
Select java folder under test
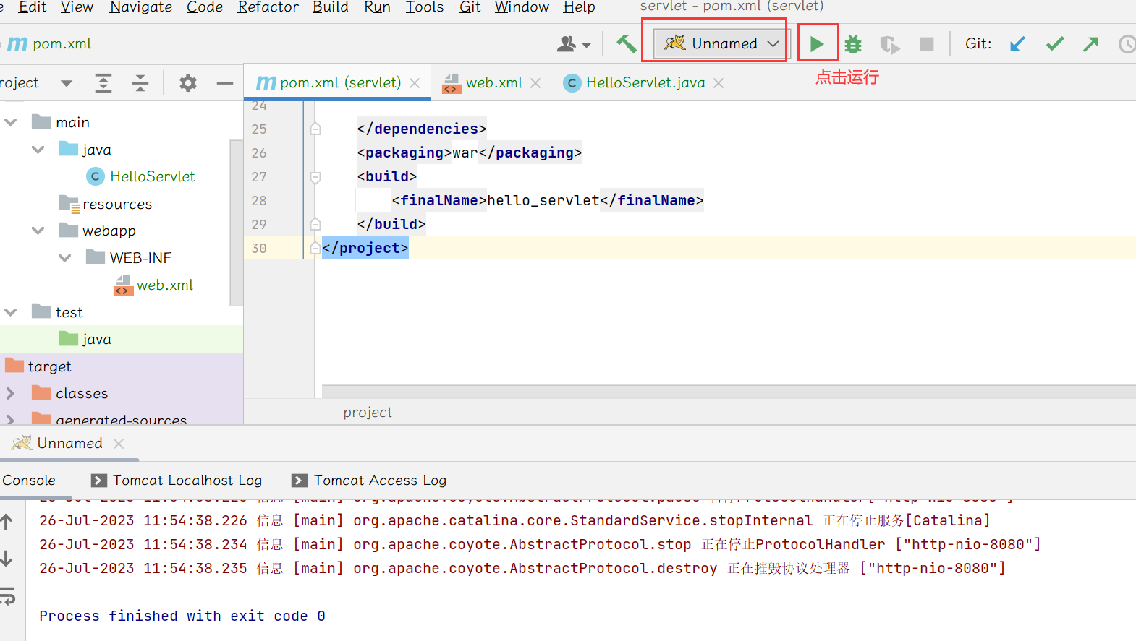85,339
